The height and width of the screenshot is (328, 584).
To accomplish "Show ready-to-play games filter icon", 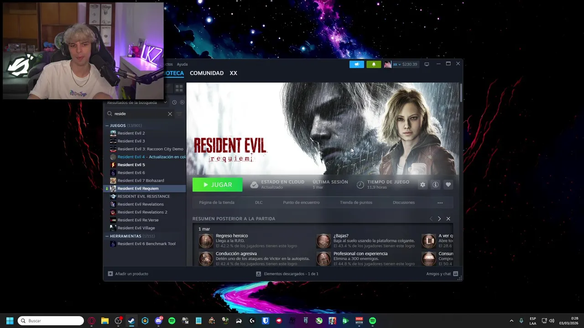I will click(x=182, y=102).
